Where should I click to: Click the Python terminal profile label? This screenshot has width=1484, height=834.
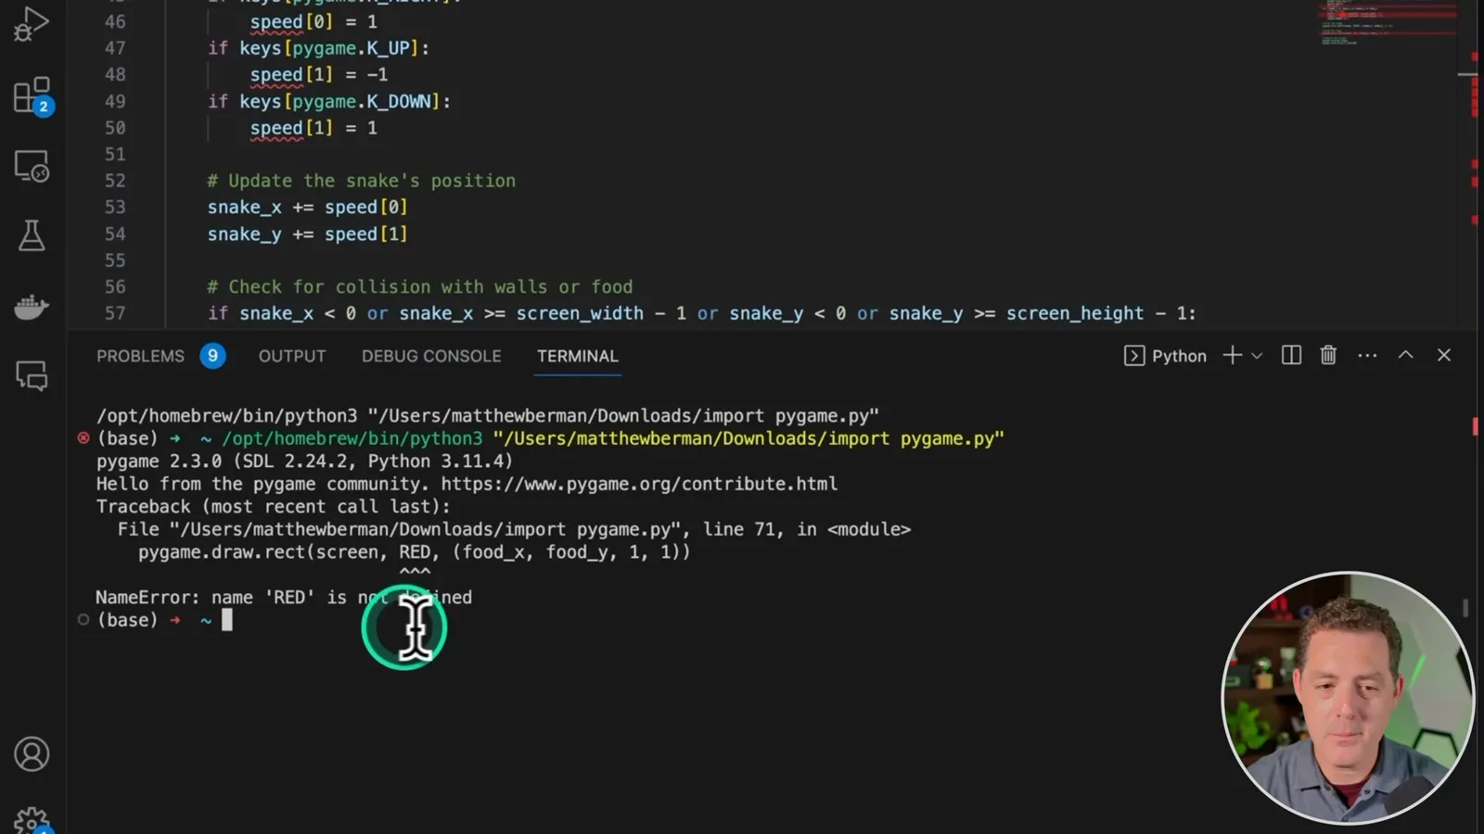[x=1165, y=356]
